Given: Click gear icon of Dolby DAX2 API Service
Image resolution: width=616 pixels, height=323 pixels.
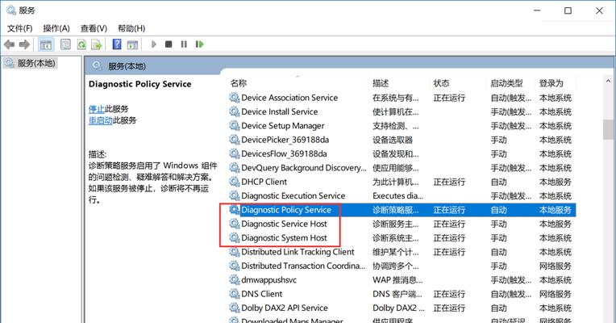Looking at the screenshot, I should tap(234, 308).
